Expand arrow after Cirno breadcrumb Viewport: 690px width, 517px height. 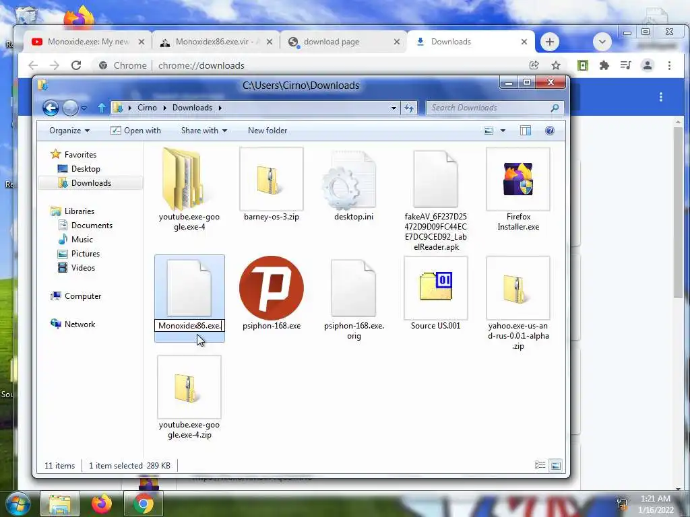[165, 108]
